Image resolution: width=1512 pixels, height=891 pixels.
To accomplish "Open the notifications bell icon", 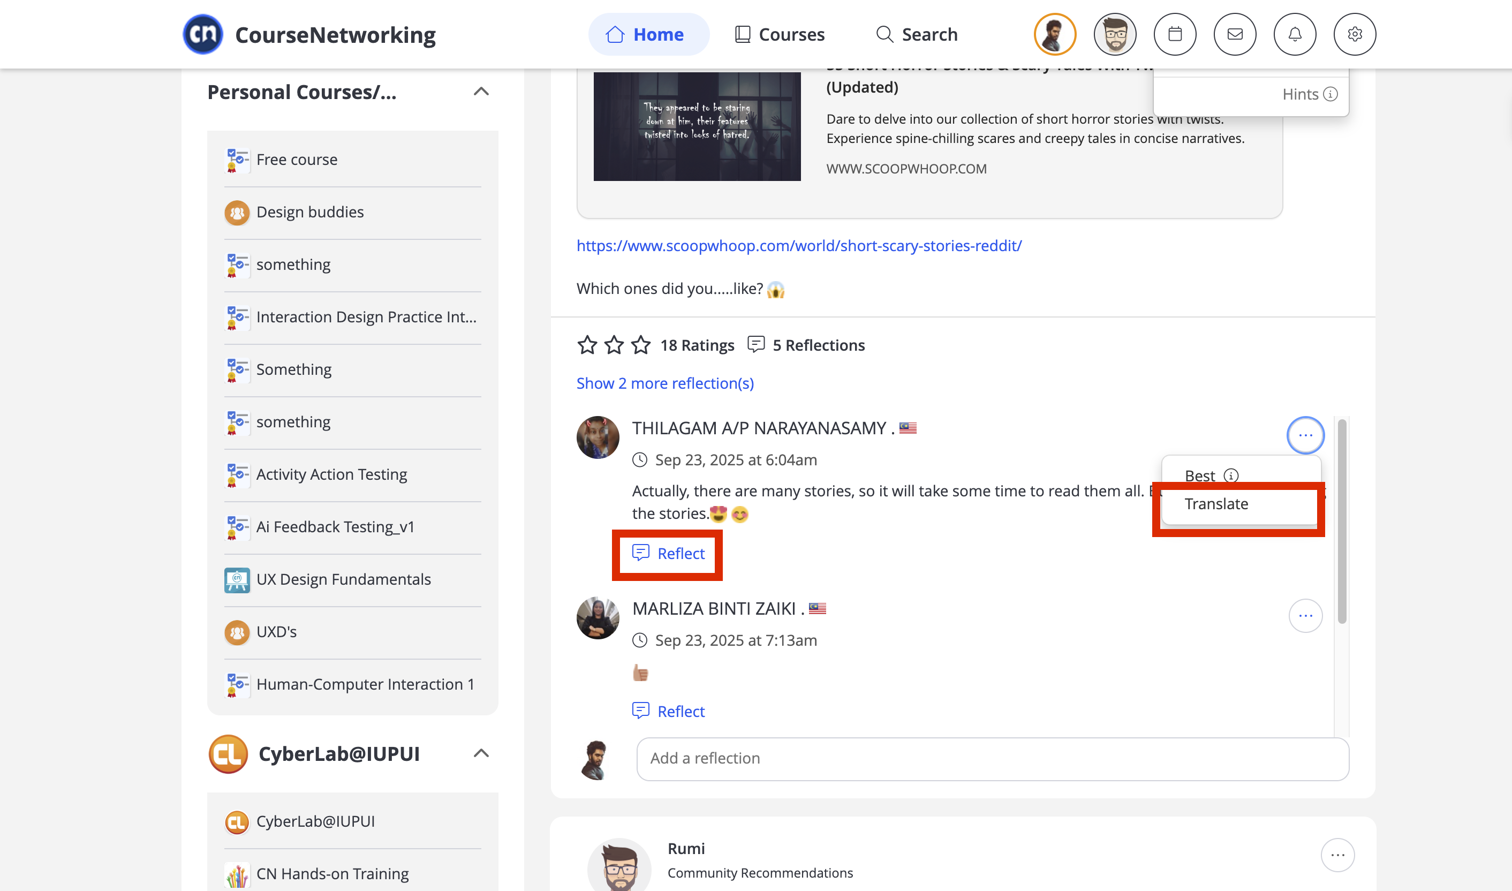I will (x=1295, y=34).
